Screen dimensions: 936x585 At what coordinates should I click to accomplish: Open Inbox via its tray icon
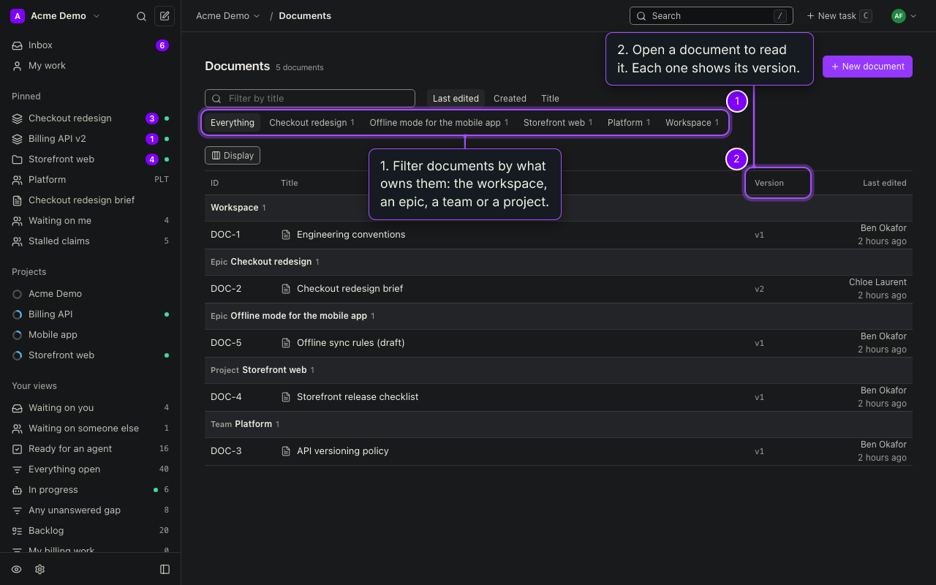point(17,45)
